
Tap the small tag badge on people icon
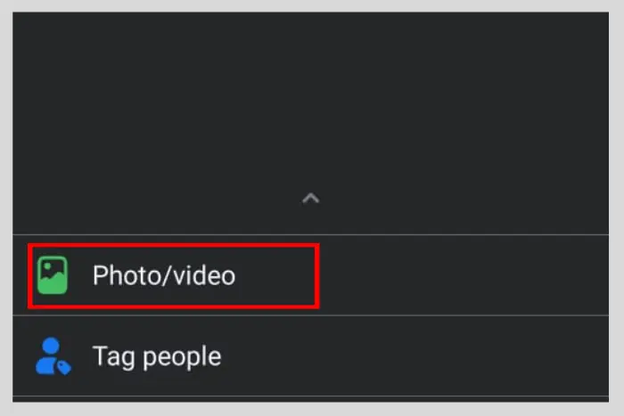point(63,368)
